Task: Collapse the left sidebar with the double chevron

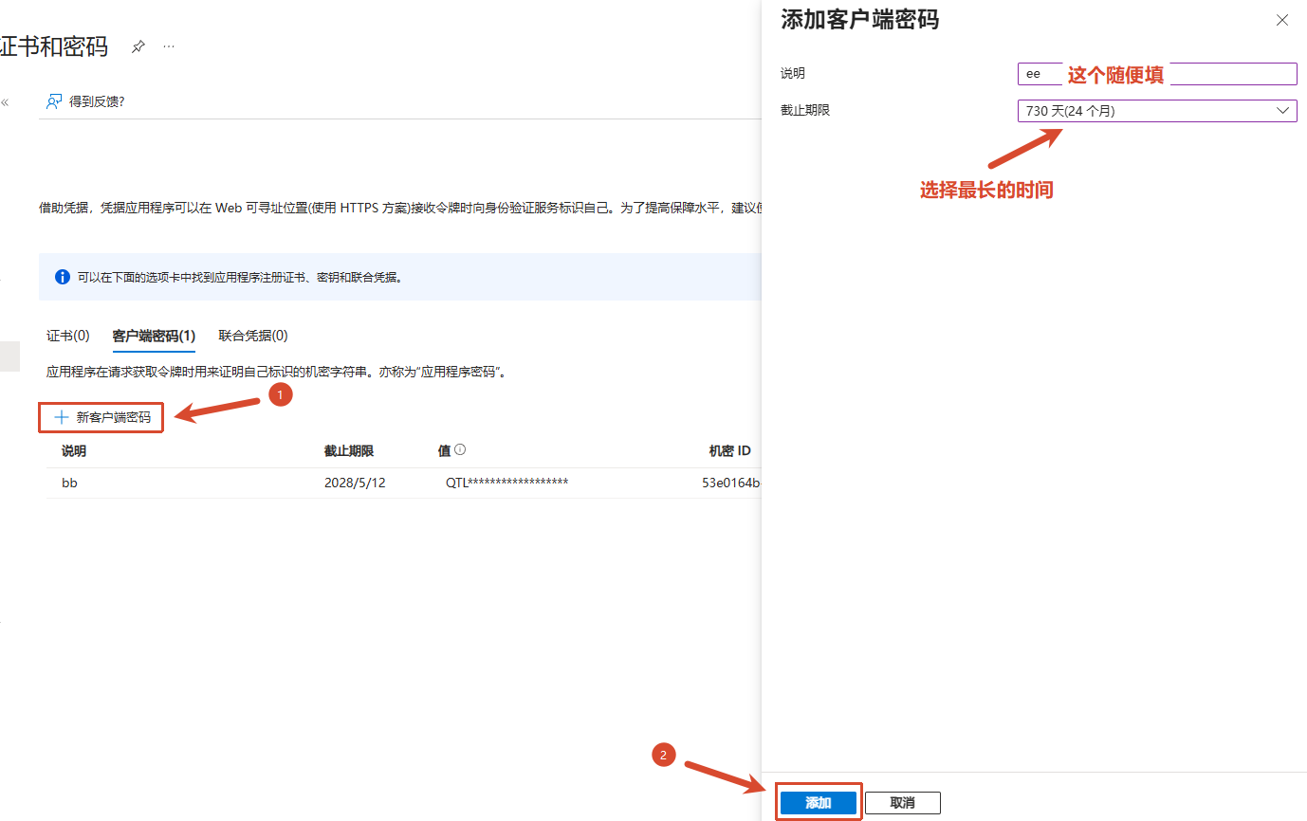Action: (x=5, y=102)
